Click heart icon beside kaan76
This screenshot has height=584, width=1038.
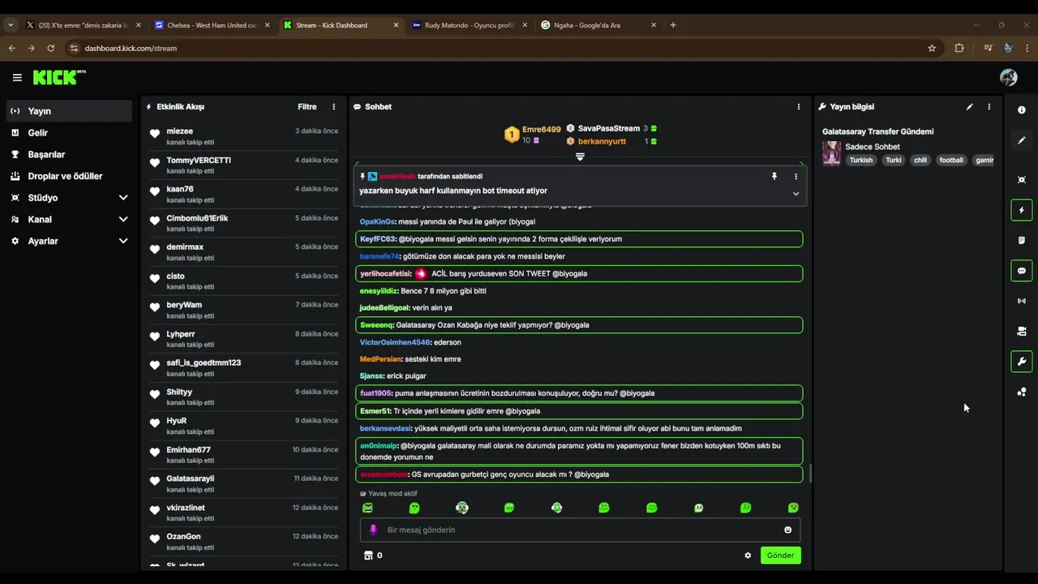coord(155,191)
